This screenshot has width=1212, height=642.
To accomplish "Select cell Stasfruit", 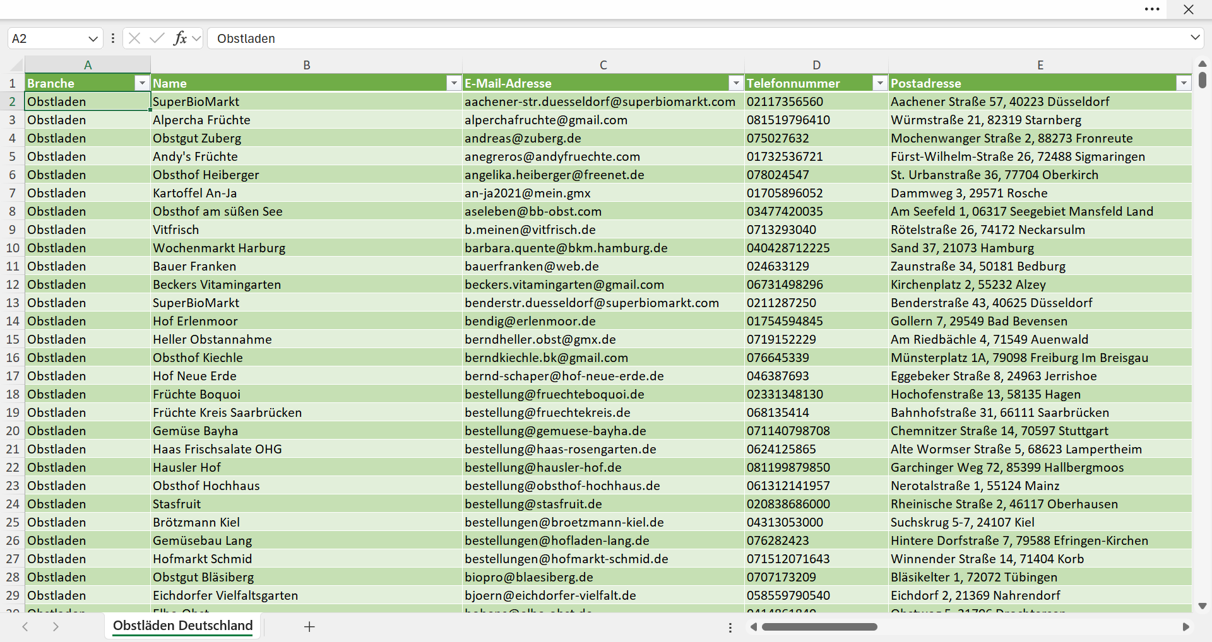I will pos(307,504).
